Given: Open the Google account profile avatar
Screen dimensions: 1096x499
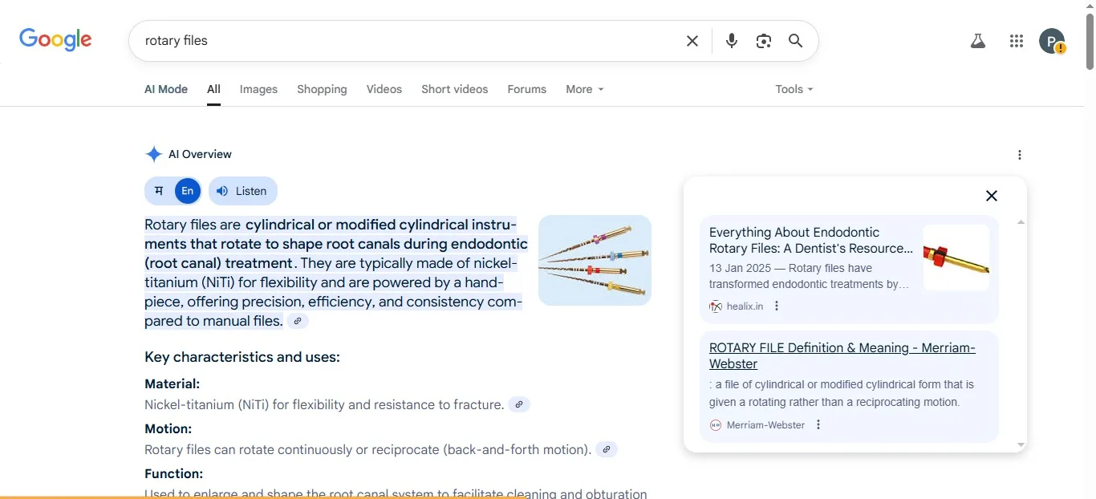Looking at the screenshot, I should click(x=1052, y=41).
